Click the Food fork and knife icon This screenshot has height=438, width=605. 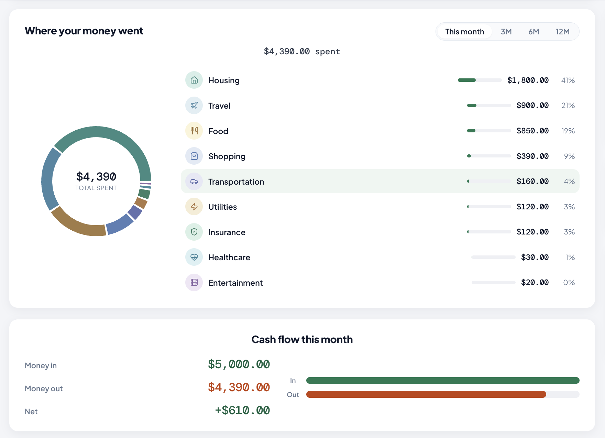(x=194, y=131)
